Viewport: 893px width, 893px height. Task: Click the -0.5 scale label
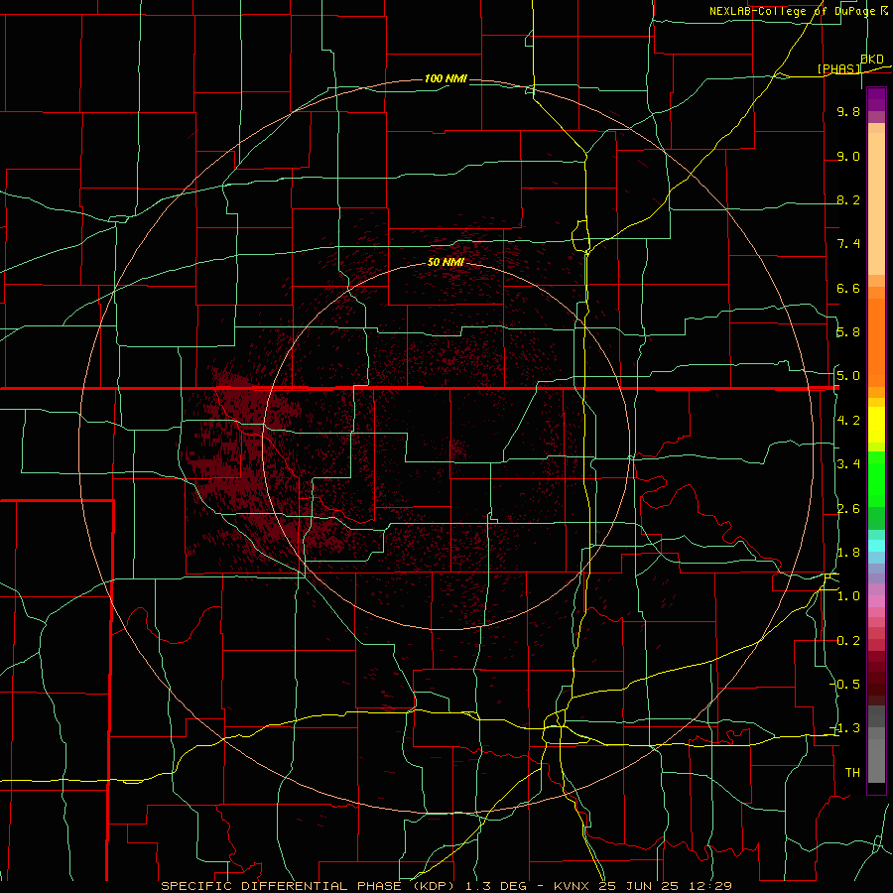click(845, 684)
